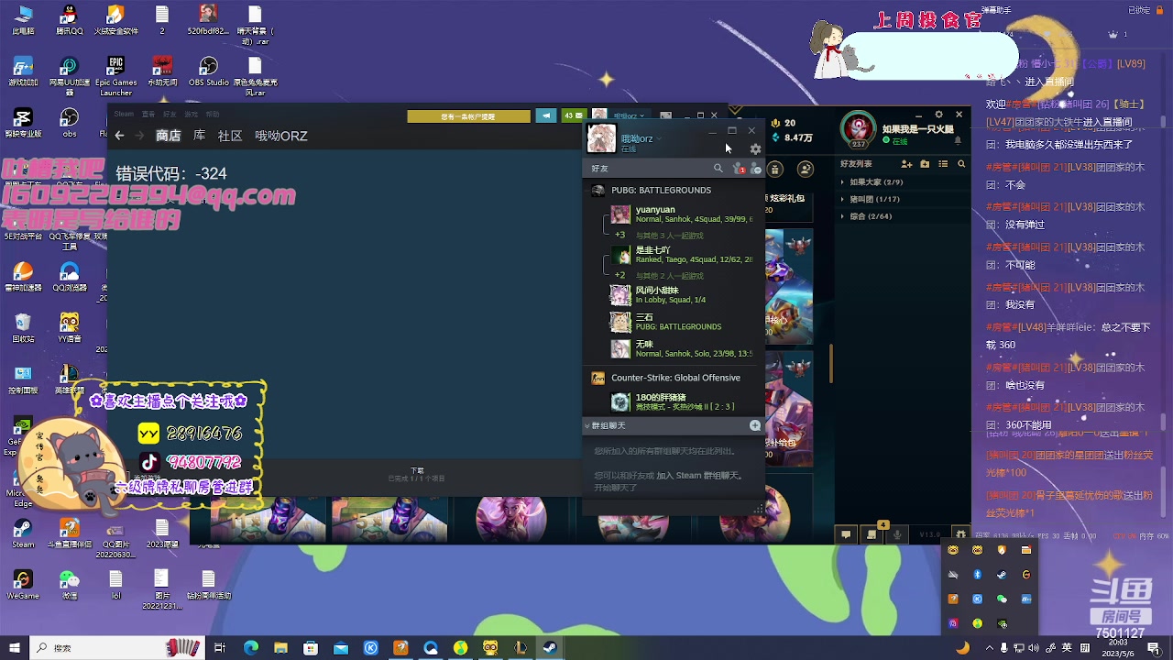Viewport: 1173px width, 660px height.
Task: Collapse the 群组聊天 section in Steam
Action: click(x=587, y=425)
